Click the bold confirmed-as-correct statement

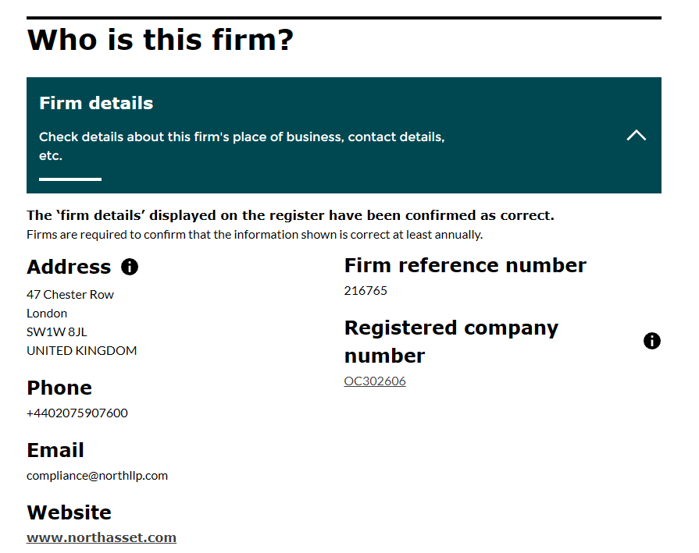291,215
